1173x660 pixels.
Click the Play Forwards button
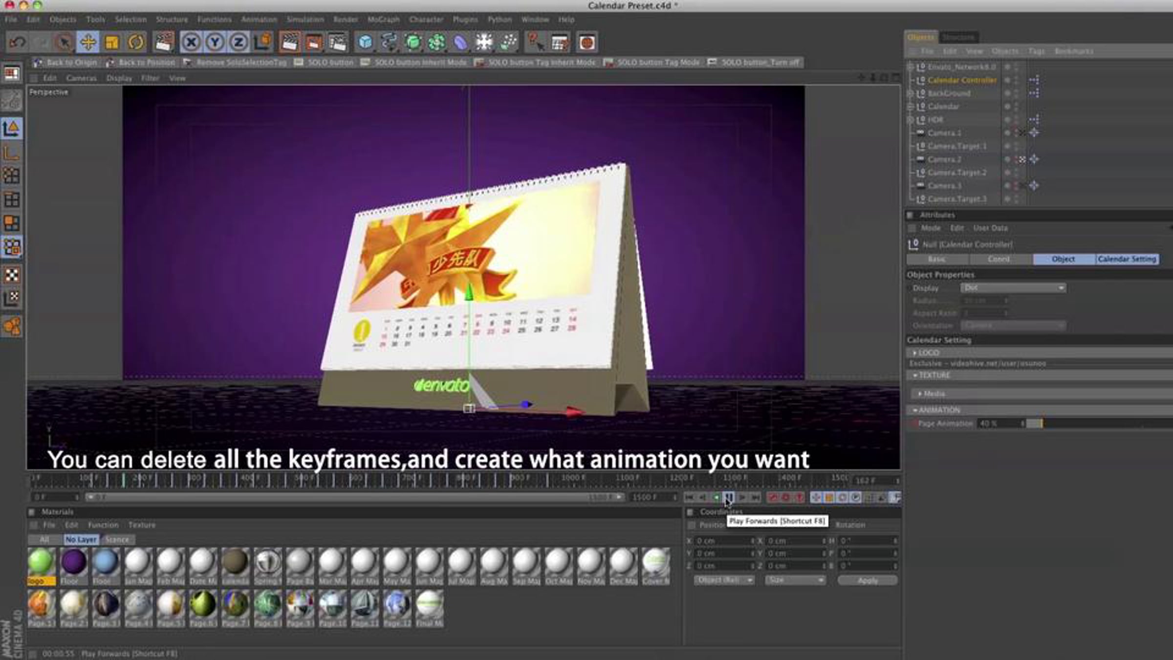point(729,498)
